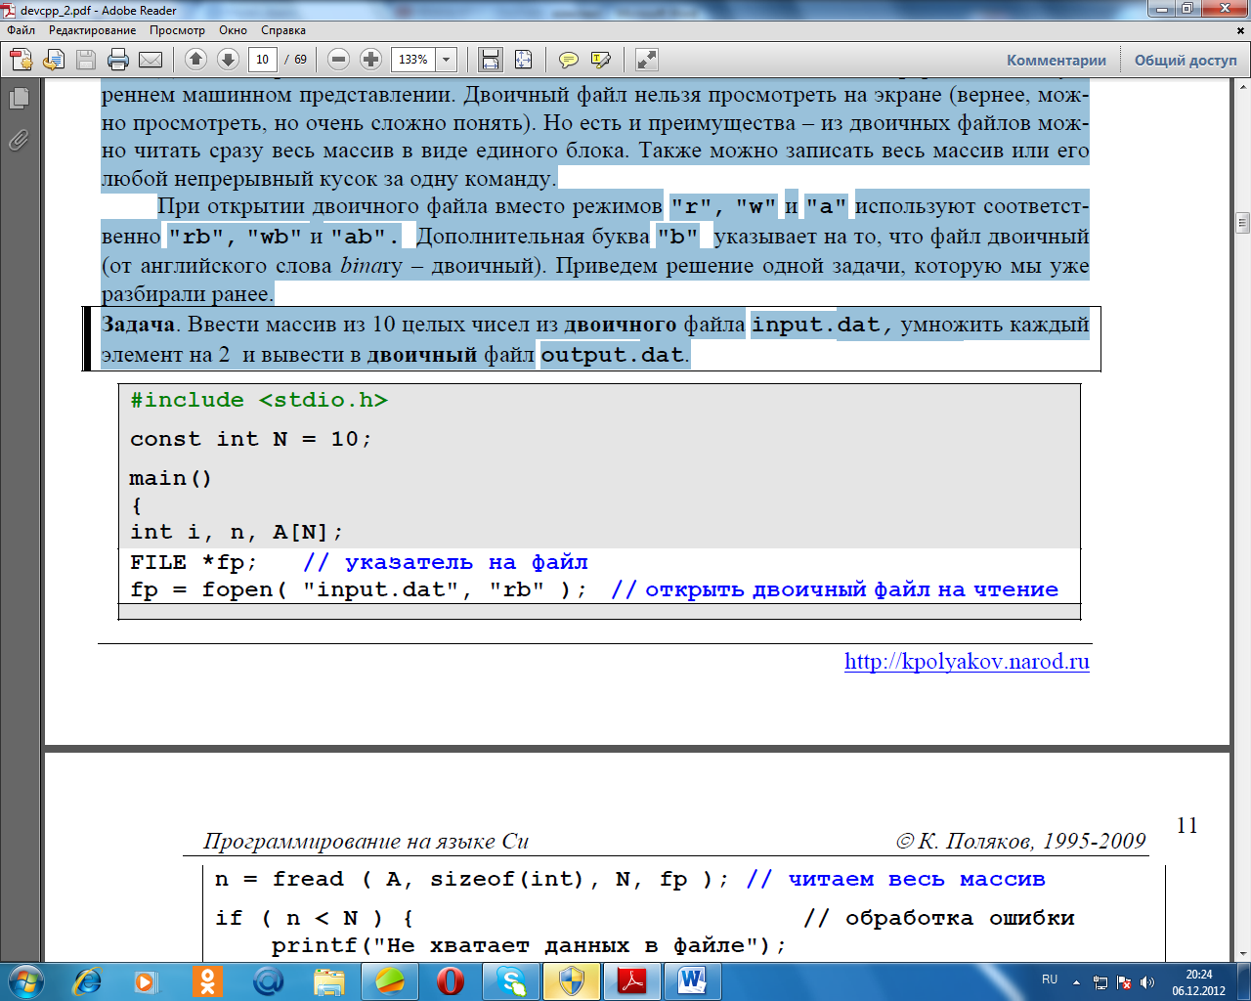Select the Highlight text tool

pos(601,60)
